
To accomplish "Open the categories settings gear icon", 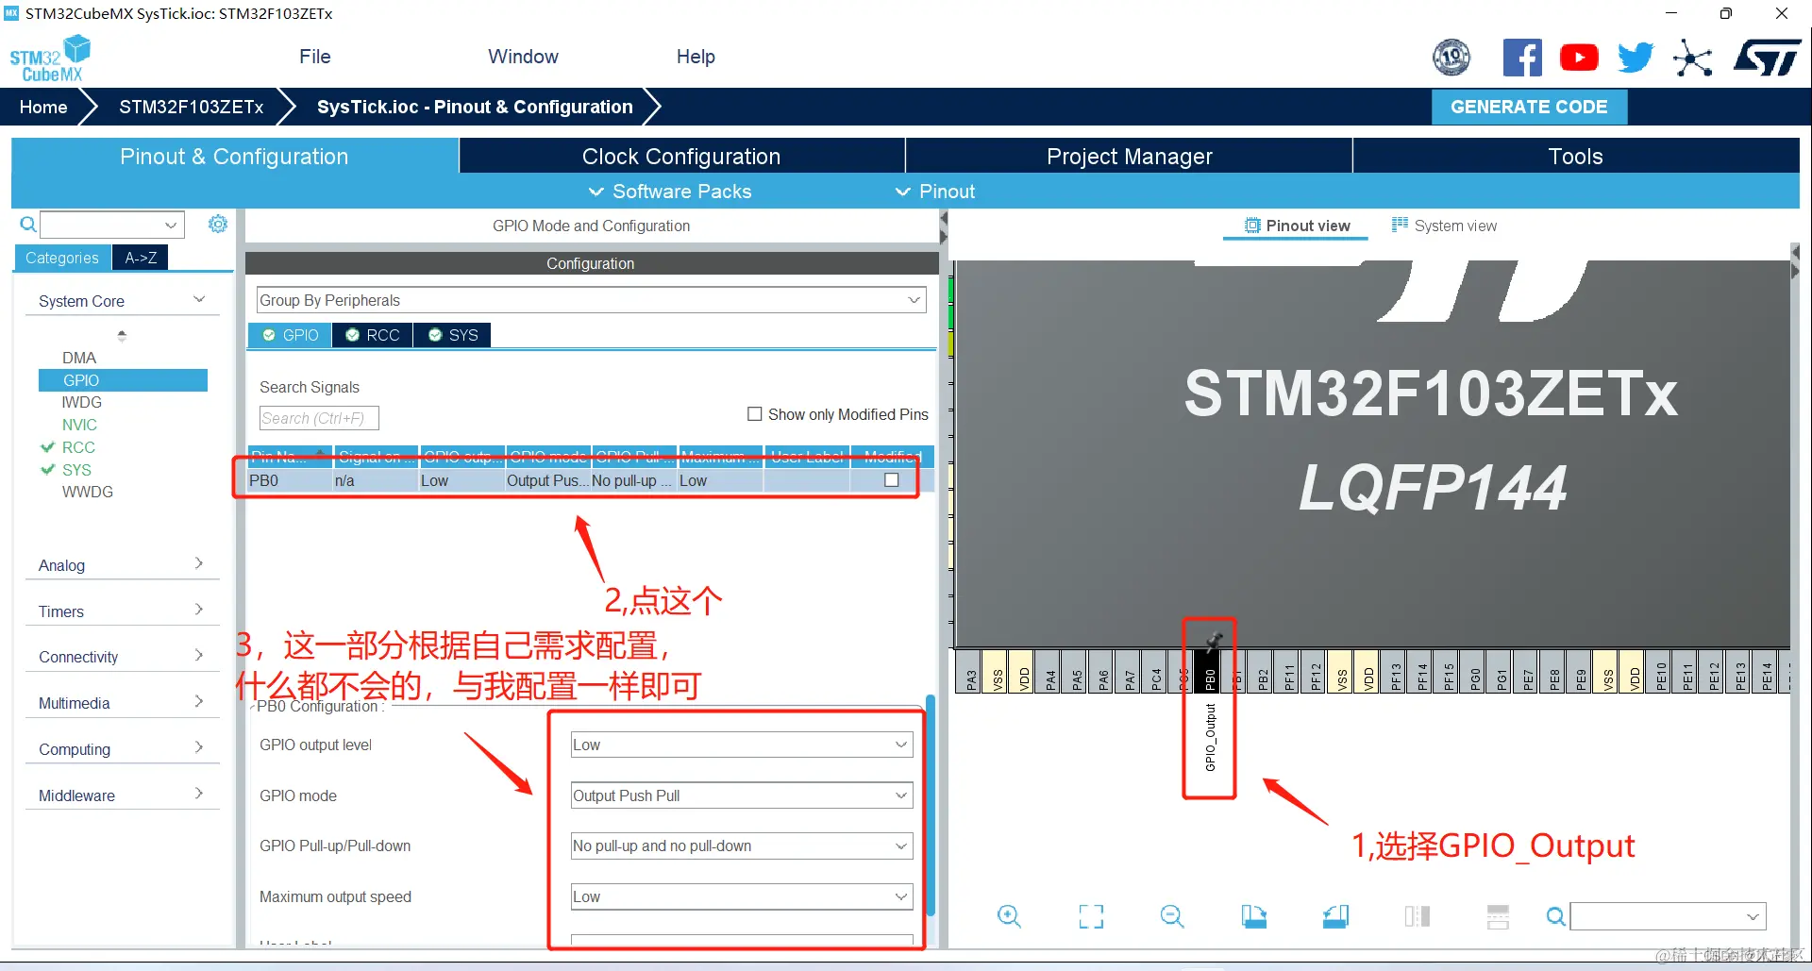I will point(218,224).
